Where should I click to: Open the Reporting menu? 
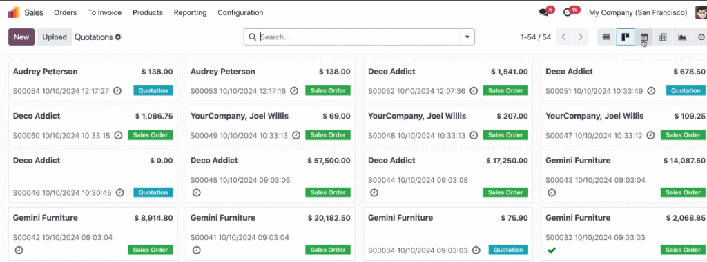point(191,12)
